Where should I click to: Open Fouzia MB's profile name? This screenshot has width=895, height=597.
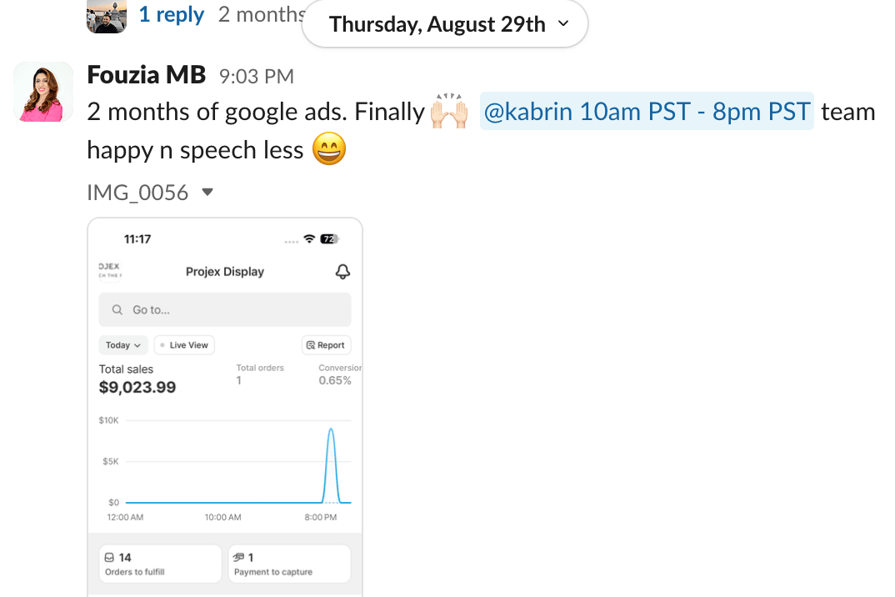[x=146, y=75]
